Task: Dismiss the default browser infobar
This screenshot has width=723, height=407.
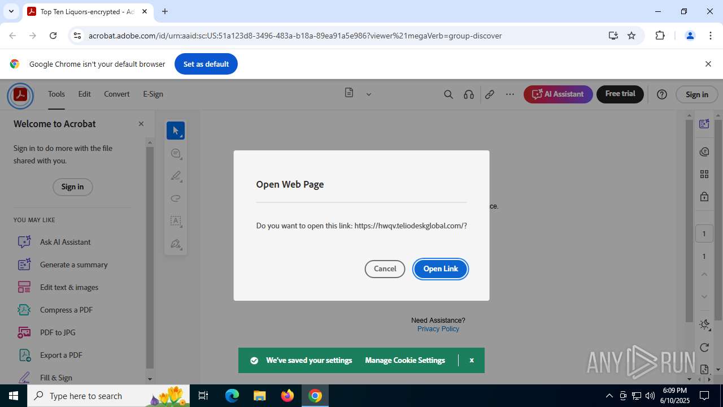Action: (708, 64)
